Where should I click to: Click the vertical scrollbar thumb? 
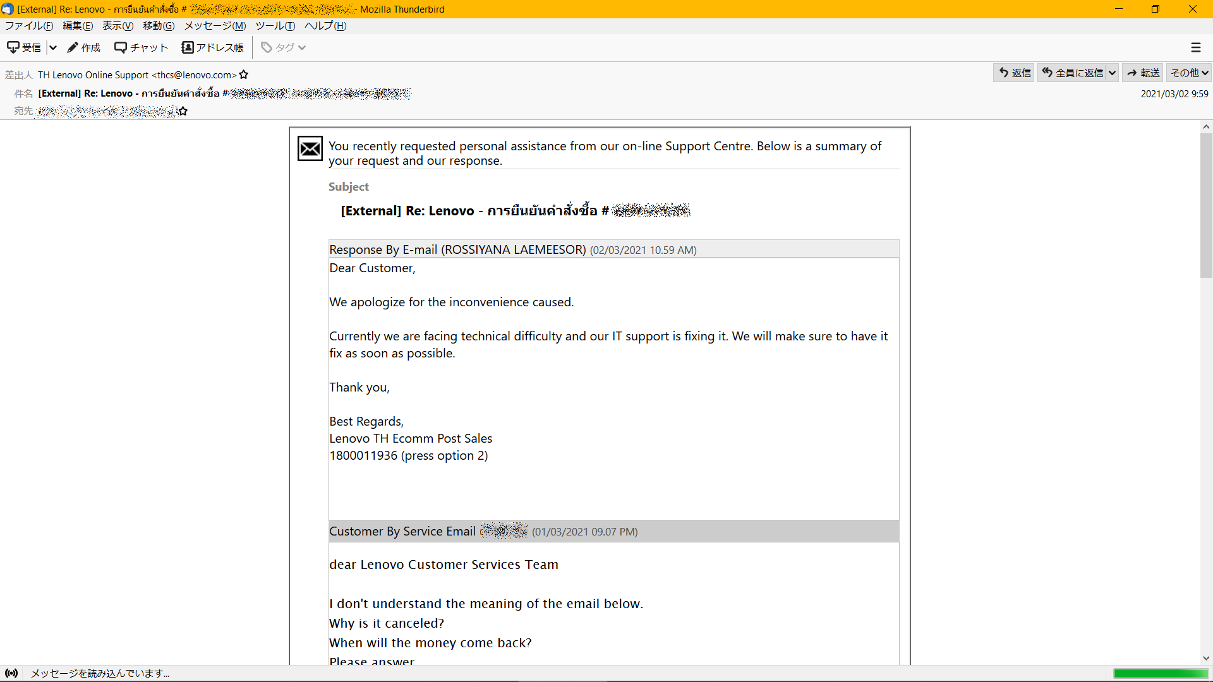point(1206,205)
